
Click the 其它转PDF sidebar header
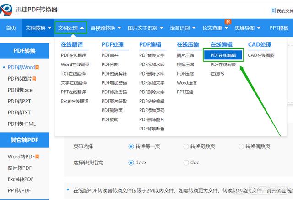(x=24, y=140)
